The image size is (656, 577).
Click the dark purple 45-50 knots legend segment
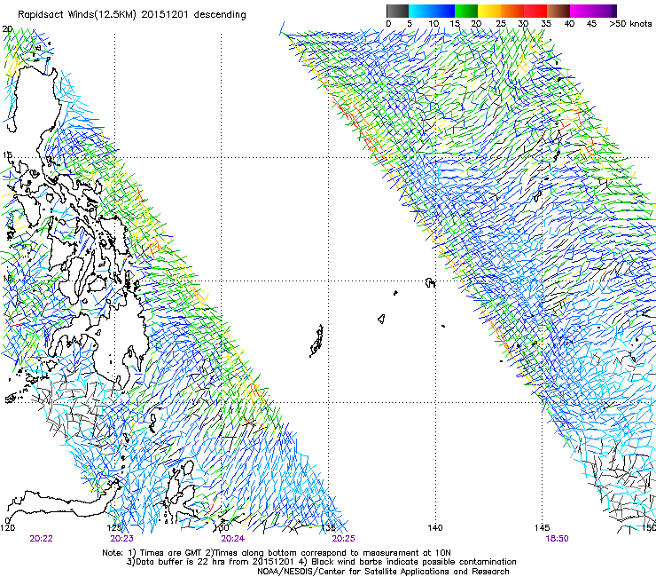[605, 11]
